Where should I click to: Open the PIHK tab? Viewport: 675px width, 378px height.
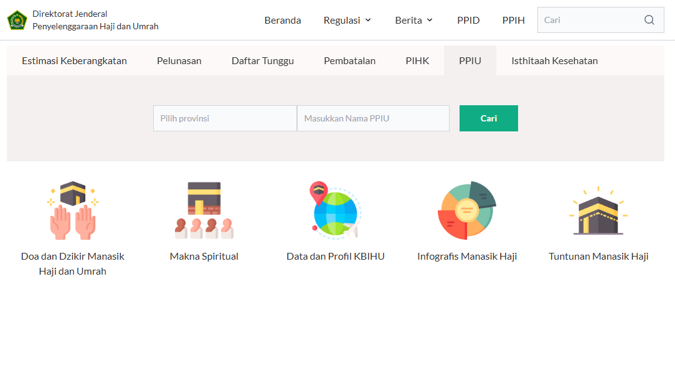point(417,60)
